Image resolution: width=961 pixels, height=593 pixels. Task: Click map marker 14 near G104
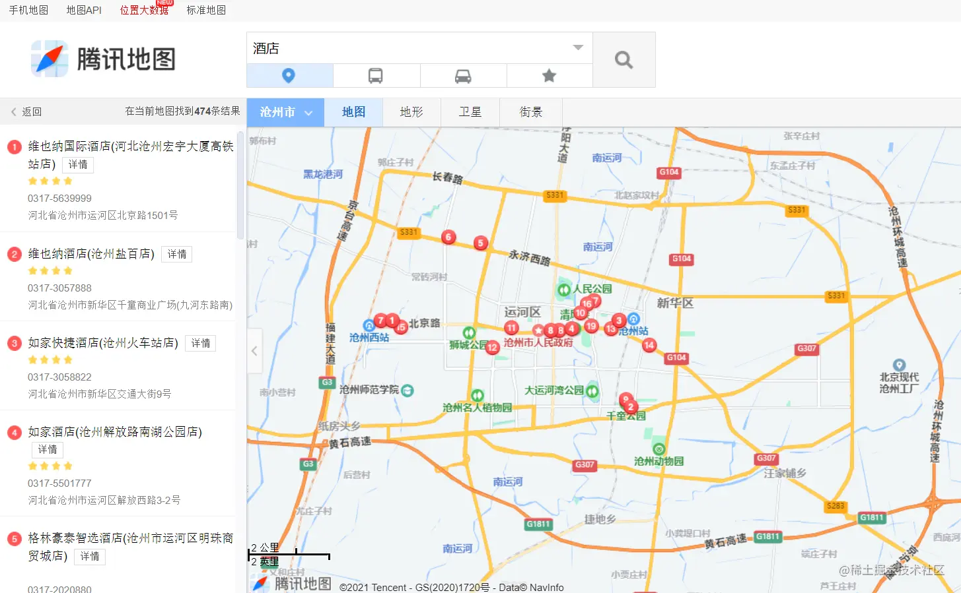click(649, 344)
